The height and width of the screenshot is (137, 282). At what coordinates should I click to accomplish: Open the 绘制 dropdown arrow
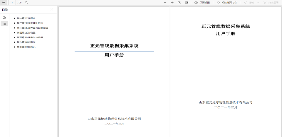tap(258, 2)
